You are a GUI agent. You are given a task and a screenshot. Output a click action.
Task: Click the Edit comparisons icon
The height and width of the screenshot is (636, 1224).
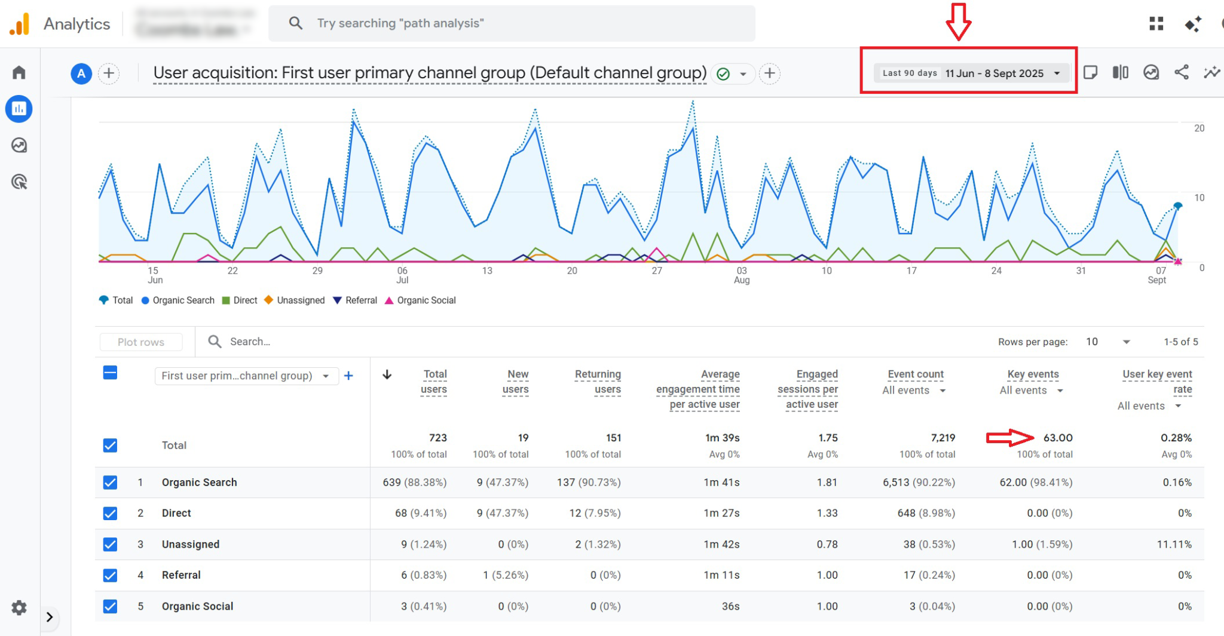tap(1120, 73)
